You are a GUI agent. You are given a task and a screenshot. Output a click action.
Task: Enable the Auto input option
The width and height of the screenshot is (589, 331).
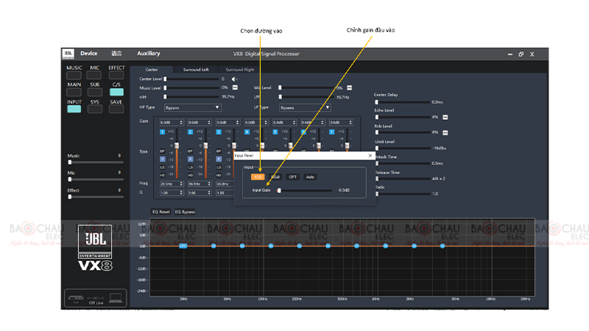point(311,177)
